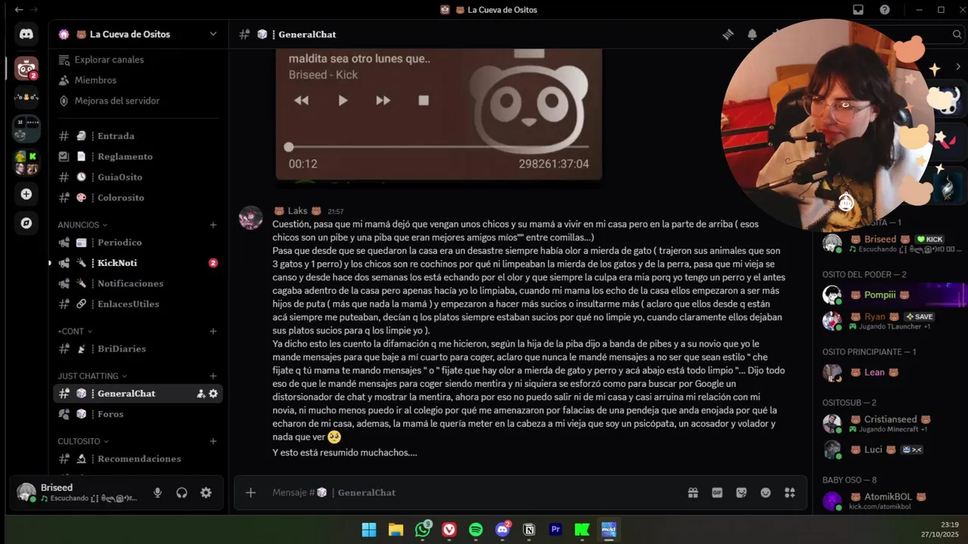Image resolution: width=968 pixels, height=544 pixels.
Task: Open the BriDiaries channel
Action: (138, 349)
